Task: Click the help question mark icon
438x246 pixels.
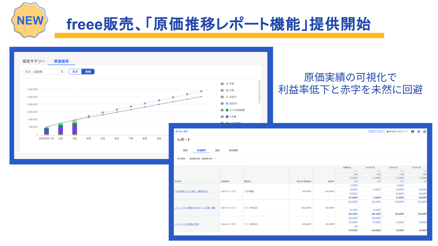Action: [x=425, y=131]
